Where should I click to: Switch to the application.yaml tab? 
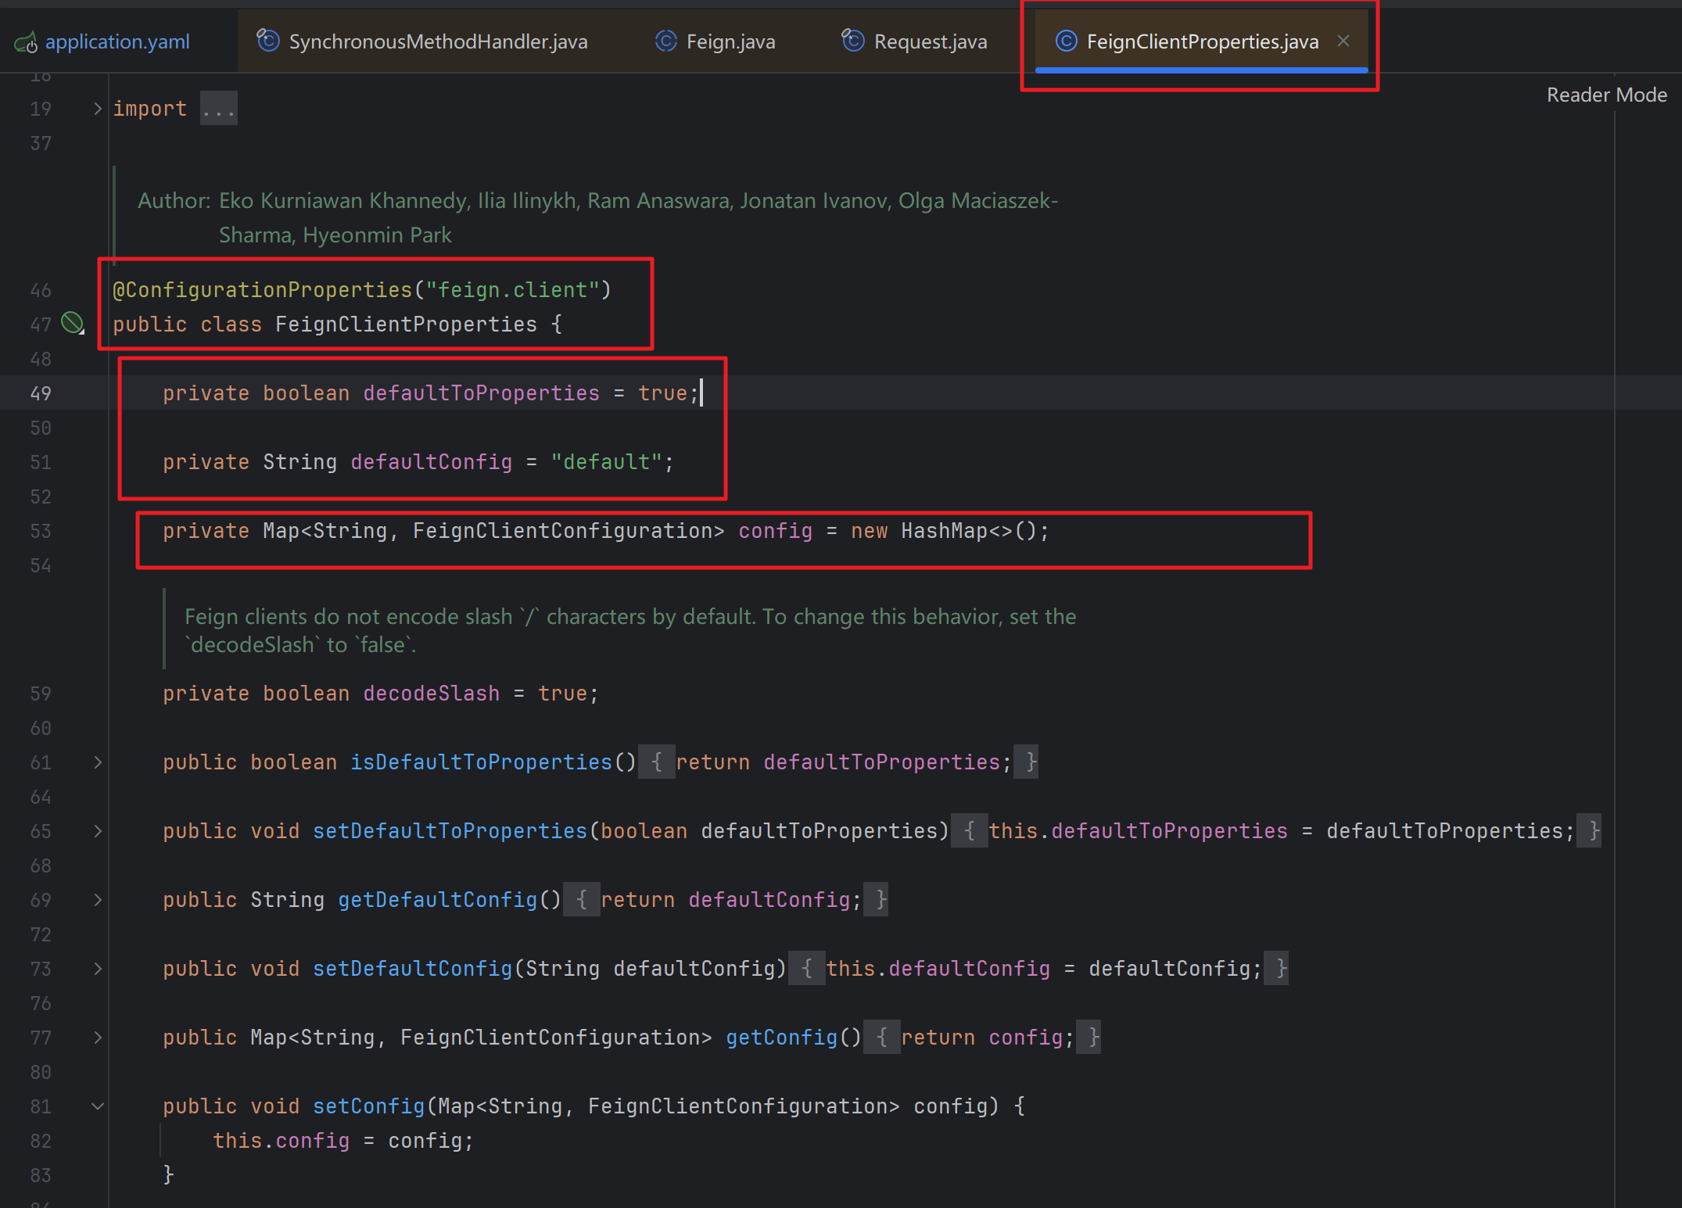coord(117,41)
